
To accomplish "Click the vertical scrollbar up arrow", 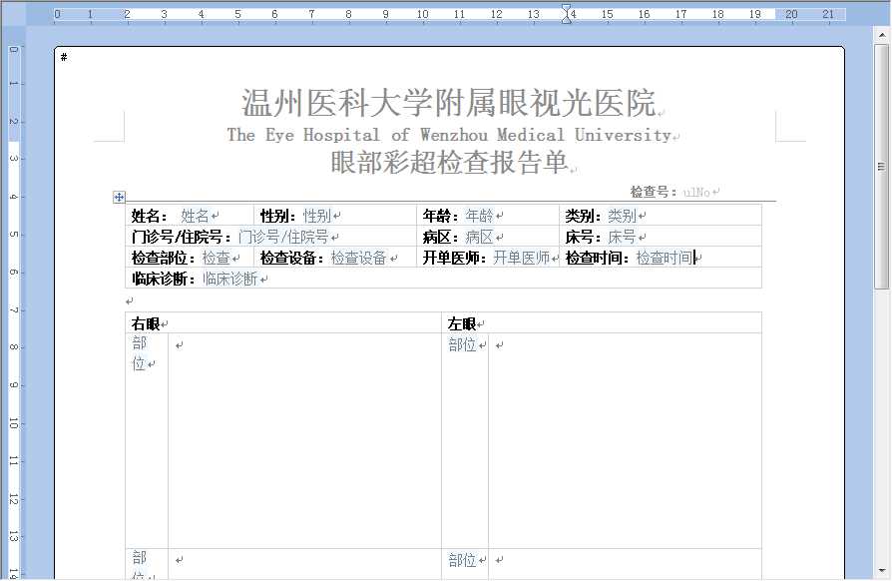I will click(882, 35).
